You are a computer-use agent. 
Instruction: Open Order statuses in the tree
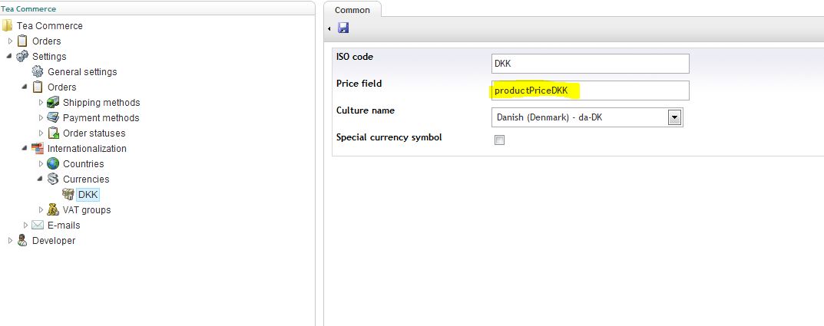[94, 133]
